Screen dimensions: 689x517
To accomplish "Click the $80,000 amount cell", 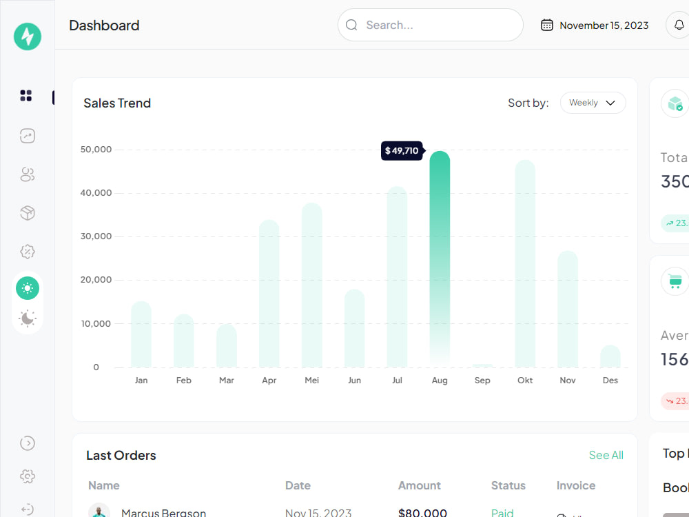I will pos(422,513).
